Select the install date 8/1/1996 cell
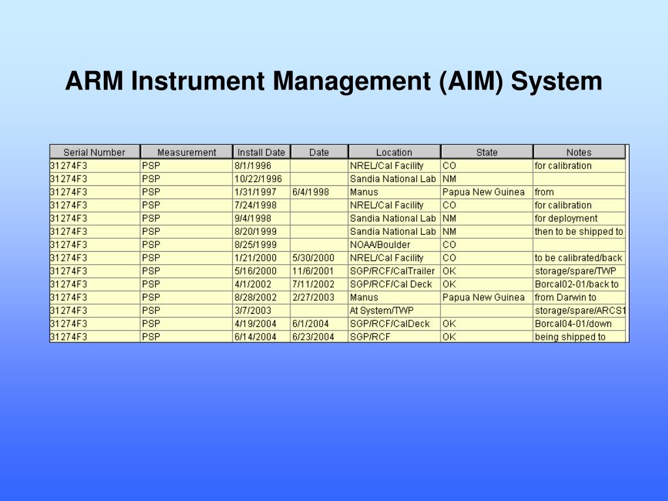668x501 pixels. click(262, 166)
